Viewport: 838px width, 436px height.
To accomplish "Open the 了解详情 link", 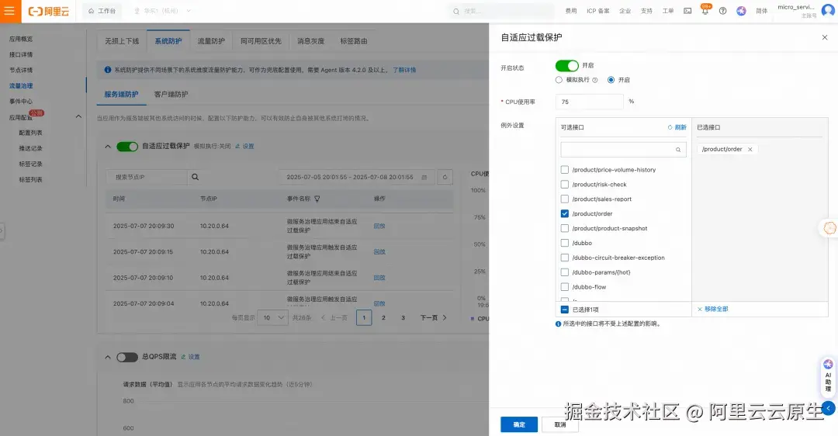I will (404, 70).
